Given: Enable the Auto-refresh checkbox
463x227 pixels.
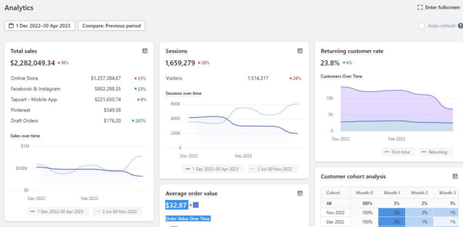Looking at the screenshot, I should point(422,26).
